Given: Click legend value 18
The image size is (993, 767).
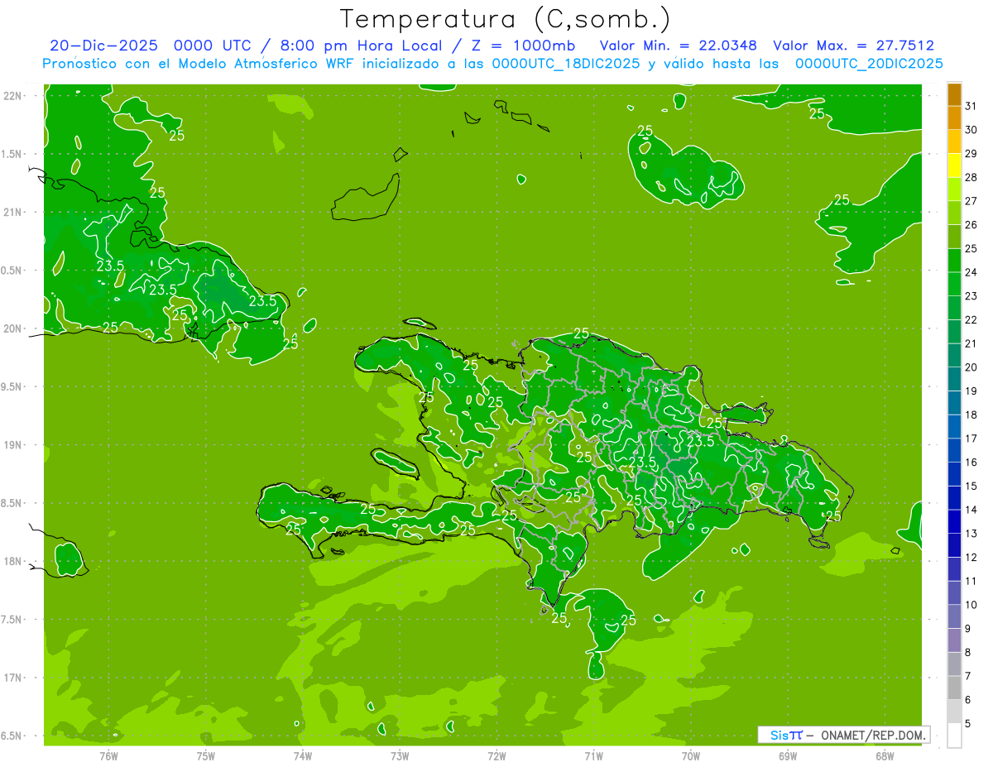Looking at the screenshot, I should pos(971,415).
